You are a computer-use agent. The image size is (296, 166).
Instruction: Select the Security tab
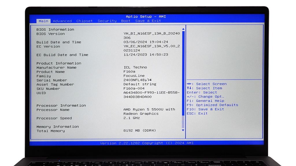[107, 21]
